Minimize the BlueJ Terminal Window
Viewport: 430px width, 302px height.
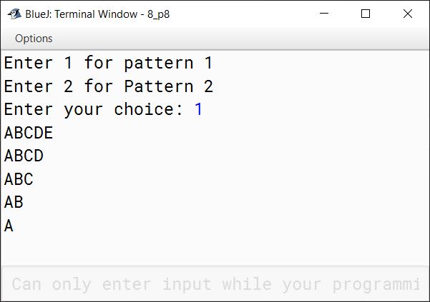324,14
